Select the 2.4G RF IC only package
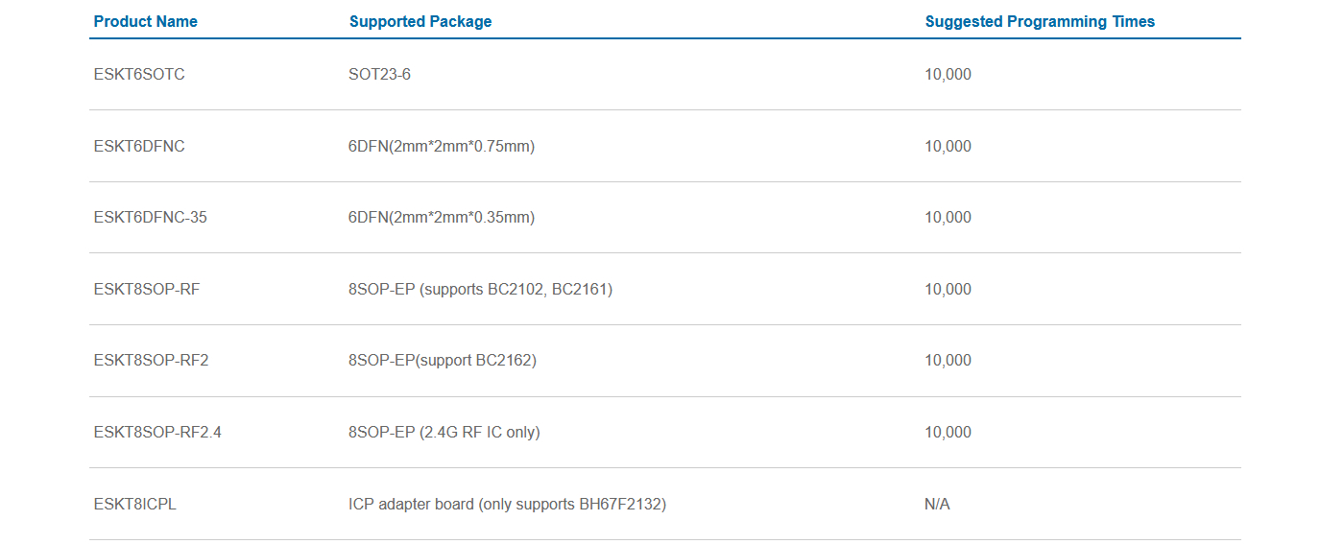The image size is (1344, 544). tap(444, 432)
